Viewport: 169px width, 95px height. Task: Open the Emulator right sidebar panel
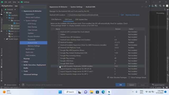[168, 78]
